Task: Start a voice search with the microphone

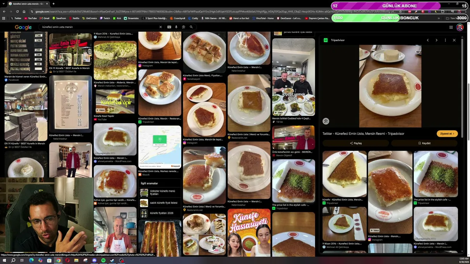Action: (176, 27)
